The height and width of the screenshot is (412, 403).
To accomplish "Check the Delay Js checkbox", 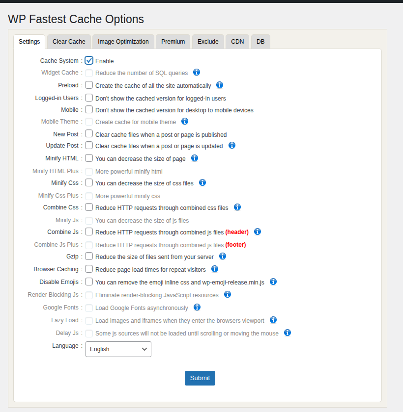I will [89, 334].
